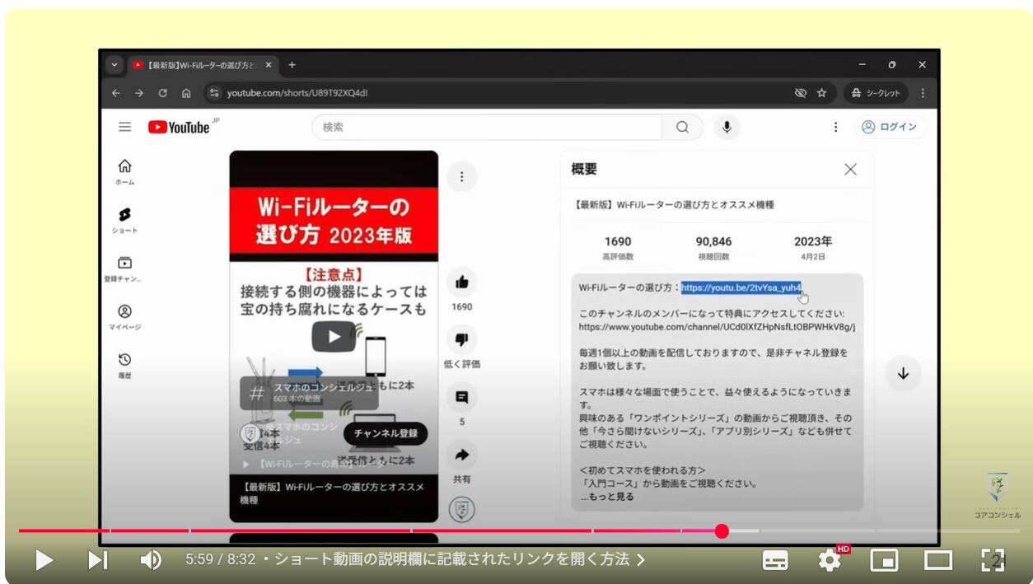Image resolution: width=1033 pixels, height=584 pixels.
Task: Click the シークレット incognito indicator
Action: [876, 93]
